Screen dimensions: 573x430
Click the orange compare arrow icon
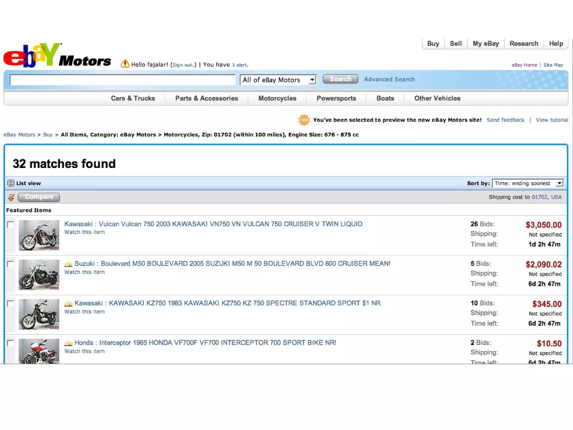coord(11,197)
